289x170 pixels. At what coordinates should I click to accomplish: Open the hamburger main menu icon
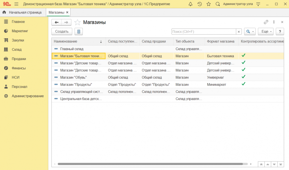click(x=16, y=4)
